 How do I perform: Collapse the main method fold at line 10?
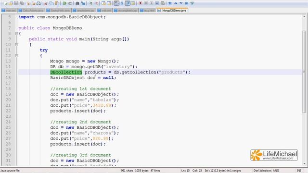(x=17, y=45)
